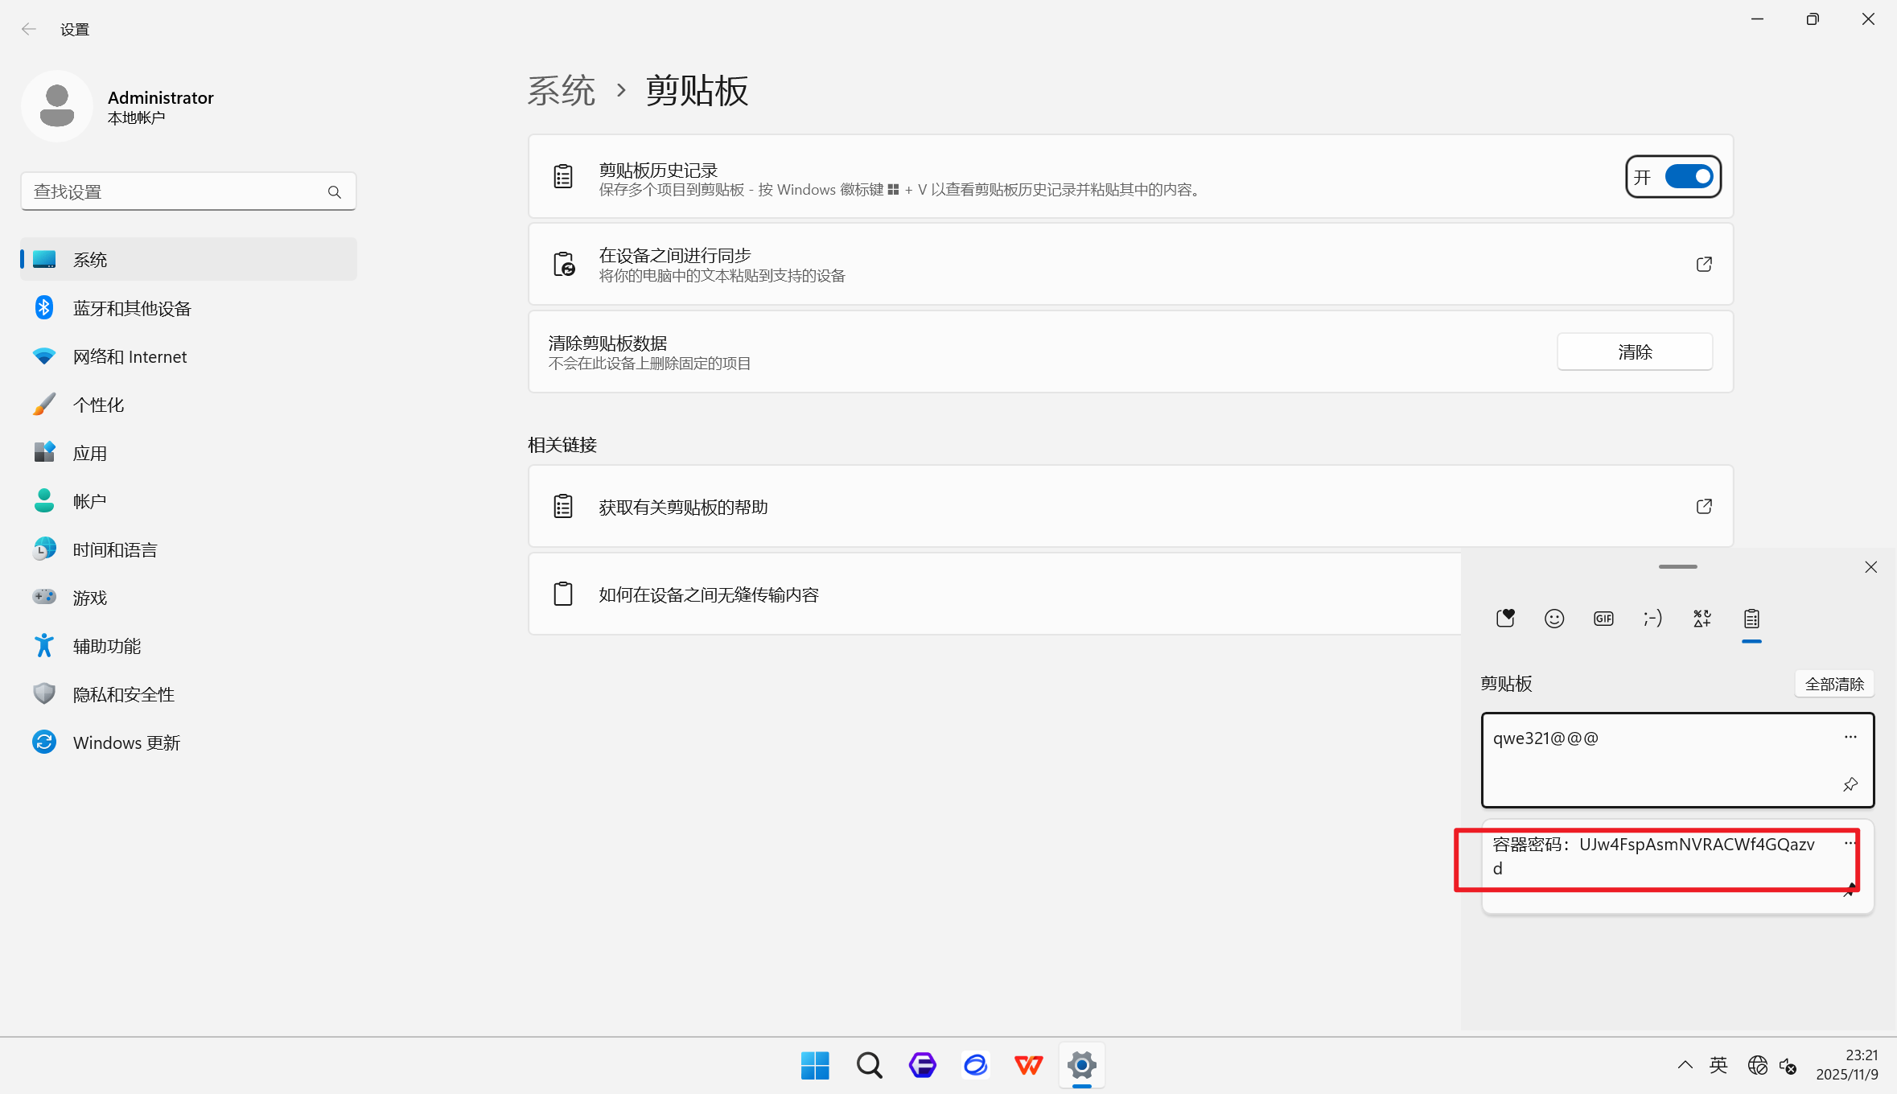Open WPS Office from the taskbar

1028,1065
